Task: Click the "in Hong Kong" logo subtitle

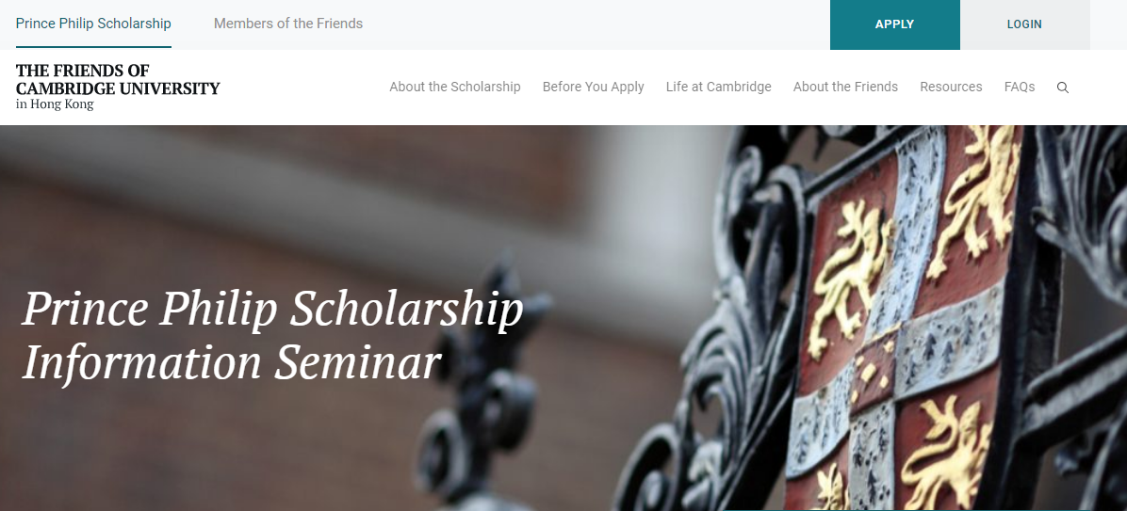Action: coord(55,104)
